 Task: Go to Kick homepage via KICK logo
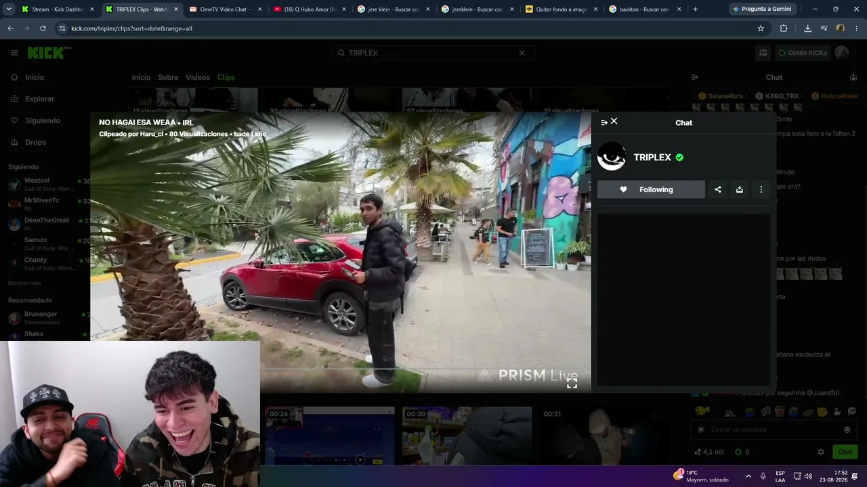(x=45, y=53)
